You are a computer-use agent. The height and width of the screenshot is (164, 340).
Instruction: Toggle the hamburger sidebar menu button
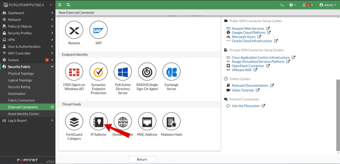click(60, 5)
